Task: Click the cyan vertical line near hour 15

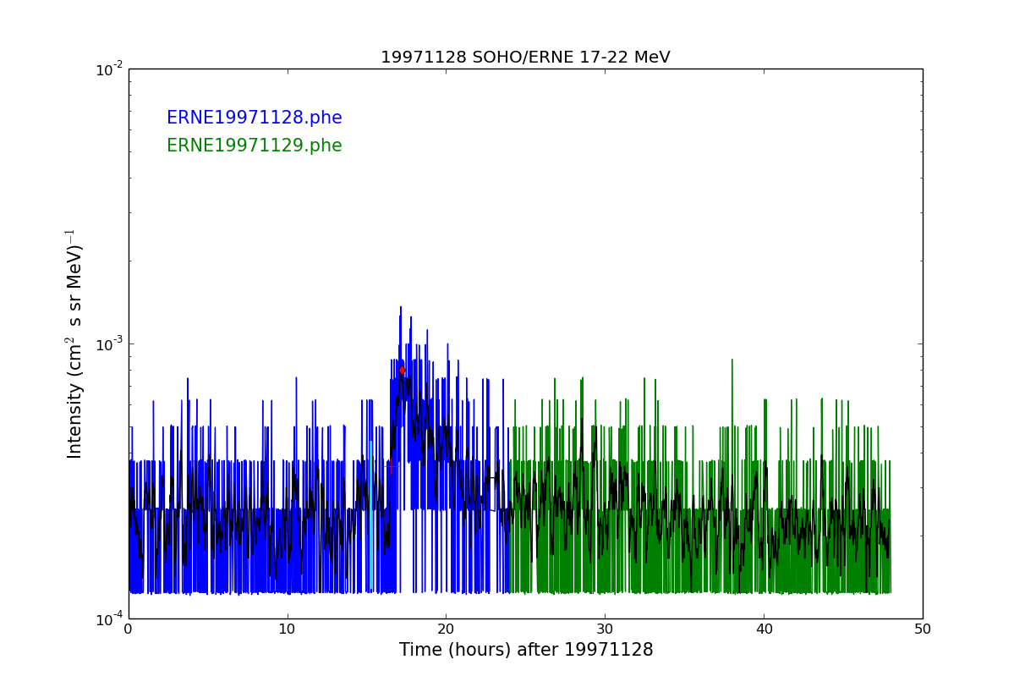Action: pyautogui.click(x=370, y=508)
